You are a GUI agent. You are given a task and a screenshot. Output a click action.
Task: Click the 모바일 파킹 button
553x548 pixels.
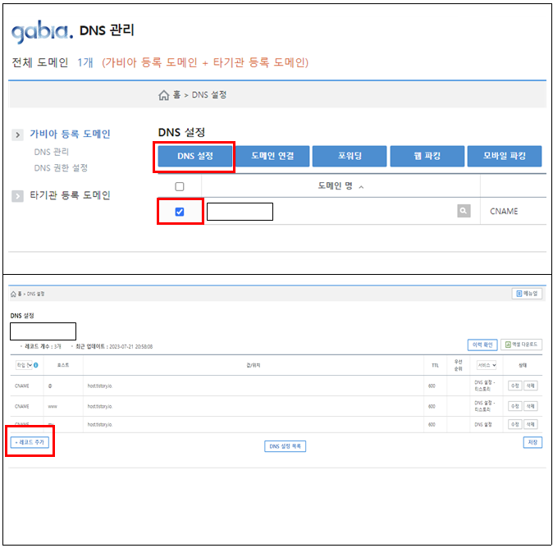[505, 156]
